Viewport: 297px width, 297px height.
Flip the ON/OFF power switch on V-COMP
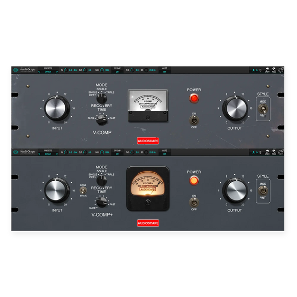(194, 120)
